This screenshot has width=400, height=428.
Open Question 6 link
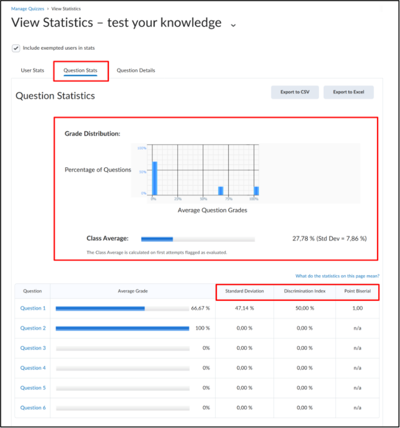[33, 408]
